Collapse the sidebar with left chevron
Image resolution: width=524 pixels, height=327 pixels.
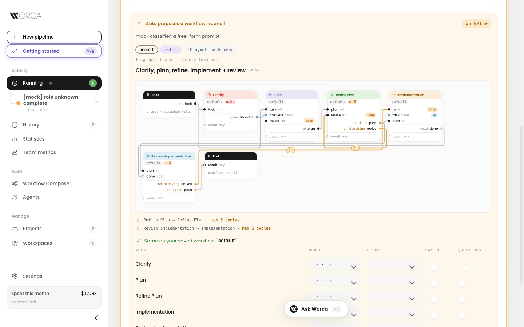click(x=96, y=318)
